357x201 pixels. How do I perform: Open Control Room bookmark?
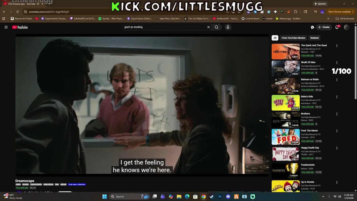click(x=250, y=19)
